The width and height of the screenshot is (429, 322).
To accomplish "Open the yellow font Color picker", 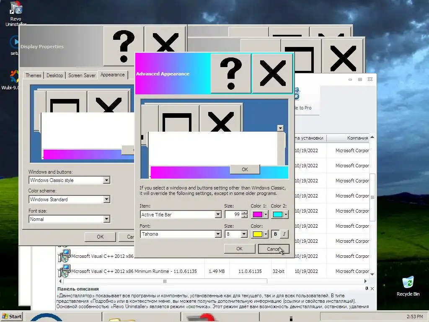I will [x=259, y=234].
